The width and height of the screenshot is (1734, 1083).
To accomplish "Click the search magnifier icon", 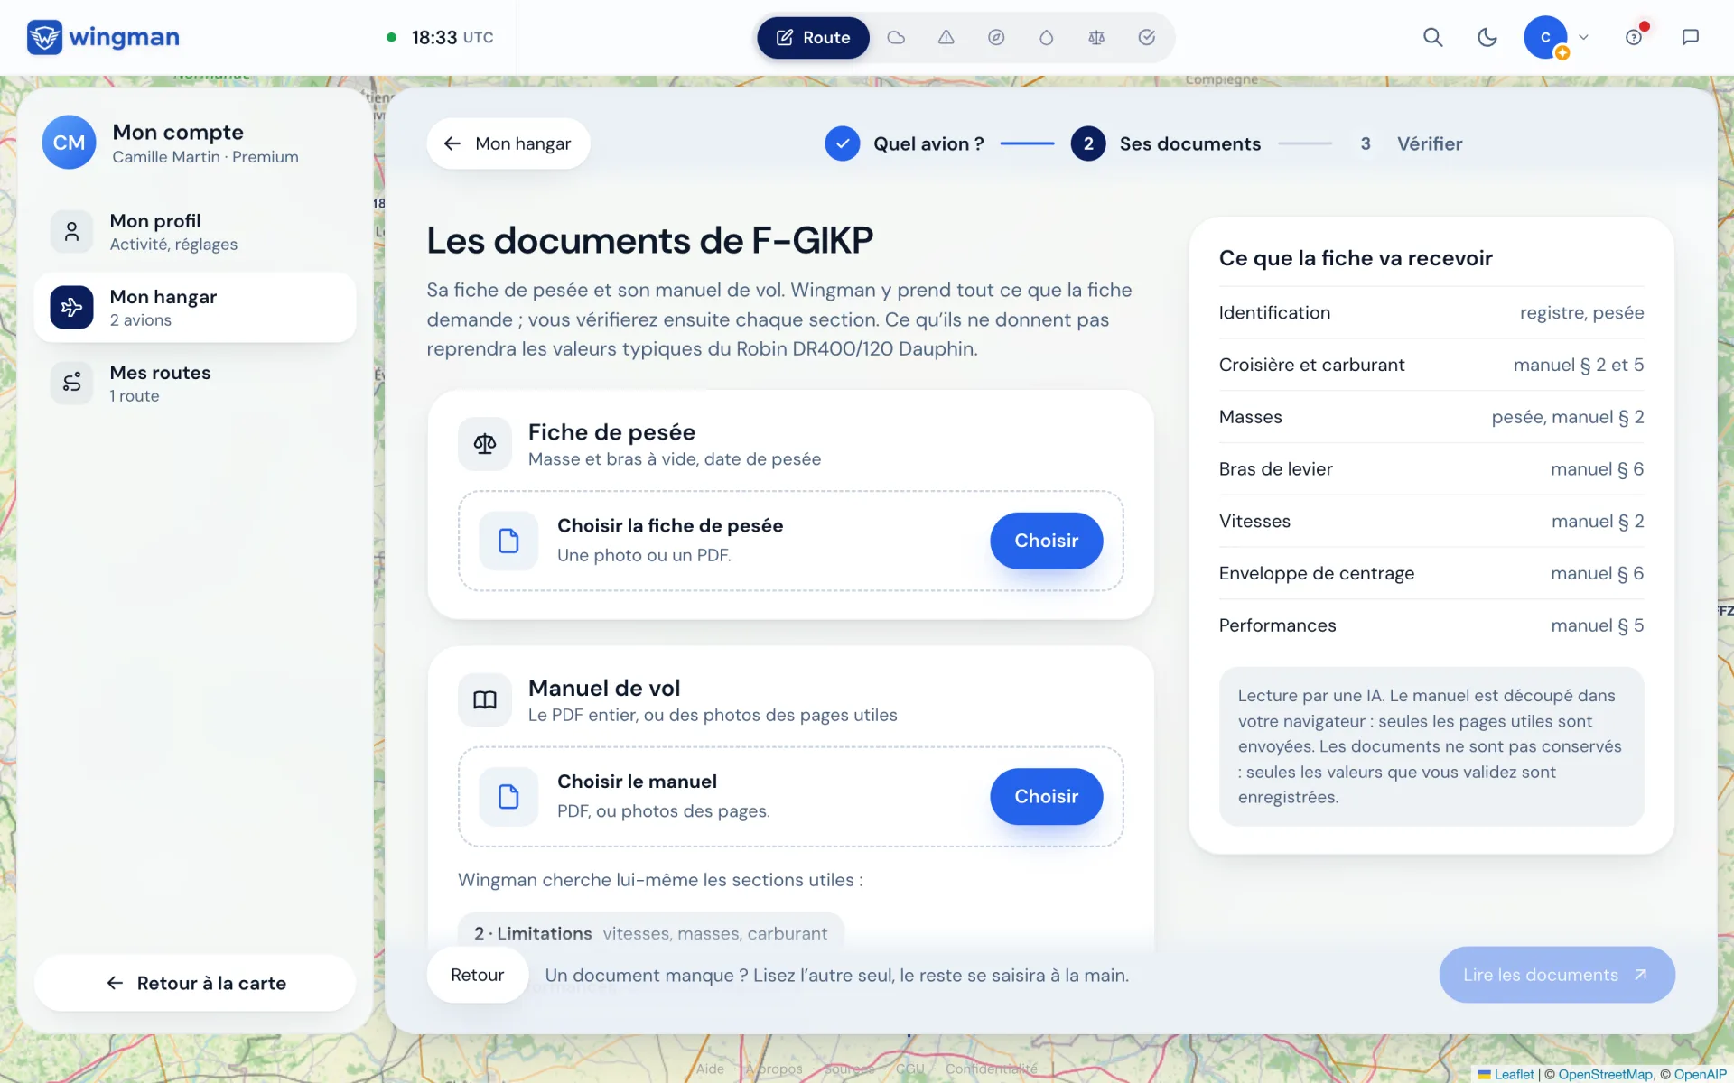I will click(x=1432, y=37).
